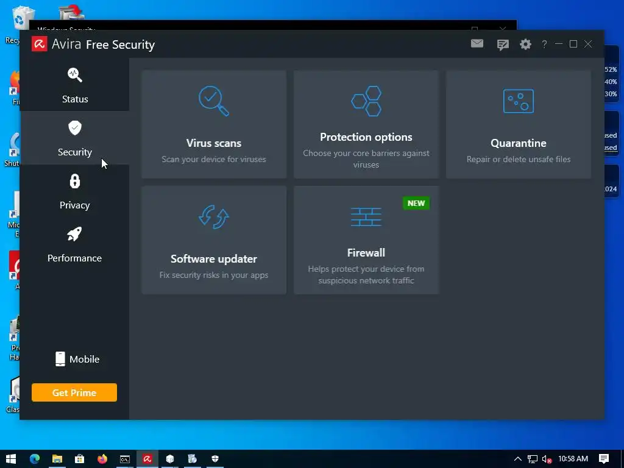
Task: Go to the Performance rocket section
Action: click(74, 244)
